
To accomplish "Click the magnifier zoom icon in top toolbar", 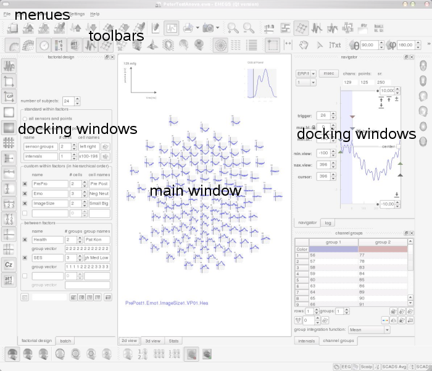I will point(233,28).
